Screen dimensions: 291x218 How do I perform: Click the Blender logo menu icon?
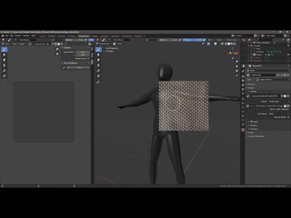point(2,36)
